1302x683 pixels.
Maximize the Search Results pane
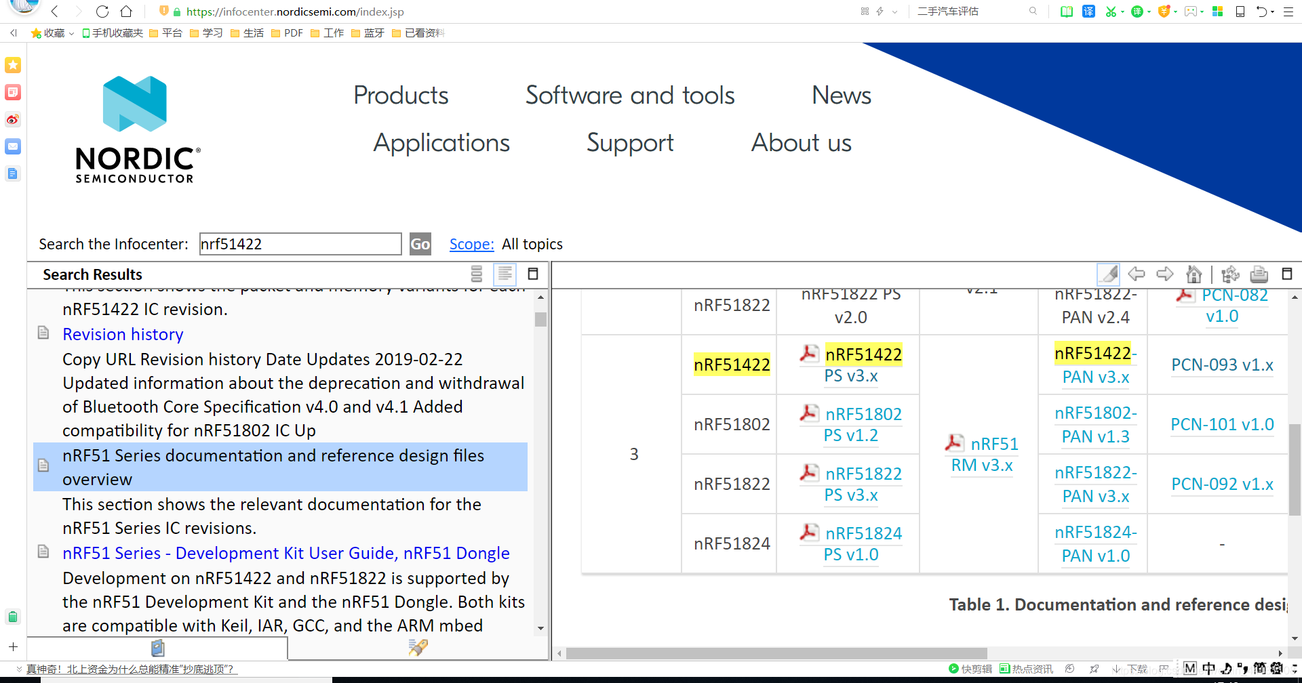pos(533,274)
